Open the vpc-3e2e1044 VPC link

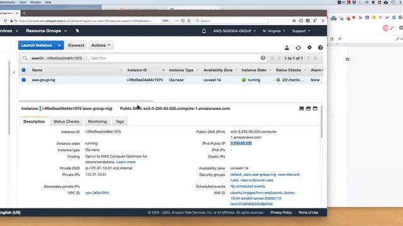96,193
